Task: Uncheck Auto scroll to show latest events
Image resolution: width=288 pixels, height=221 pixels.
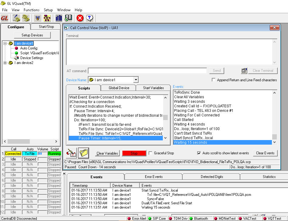Action: click(x=199, y=153)
